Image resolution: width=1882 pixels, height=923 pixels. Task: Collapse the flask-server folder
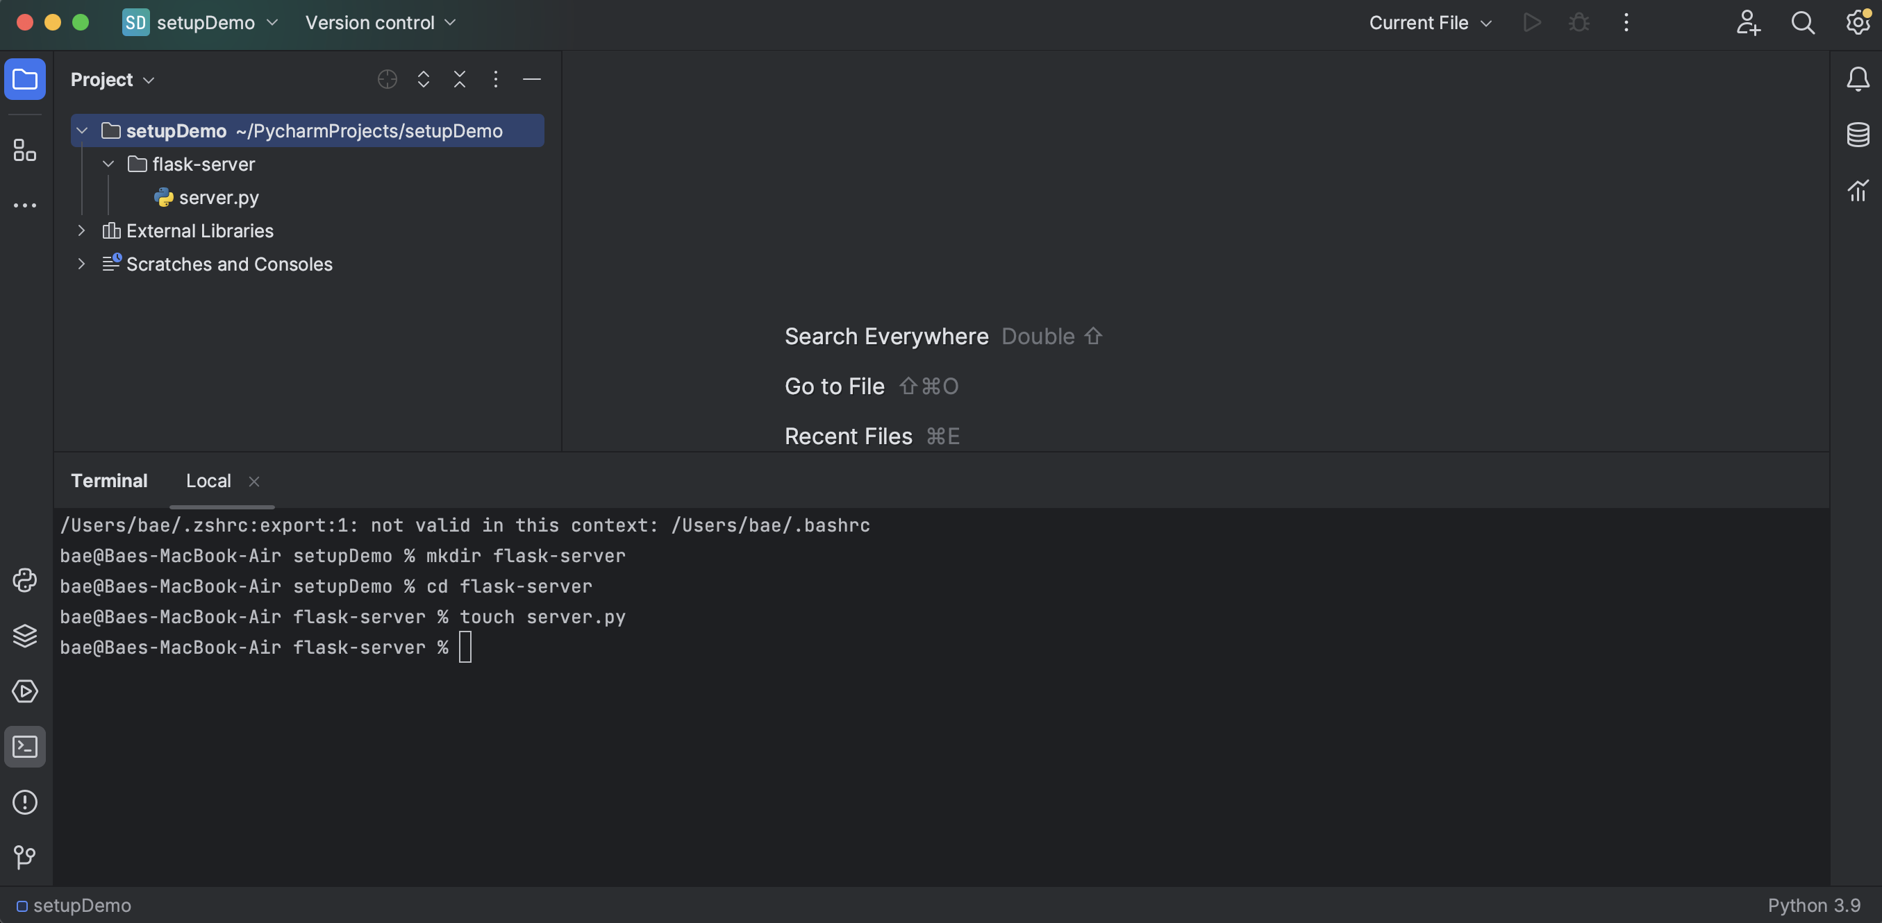point(108,164)
